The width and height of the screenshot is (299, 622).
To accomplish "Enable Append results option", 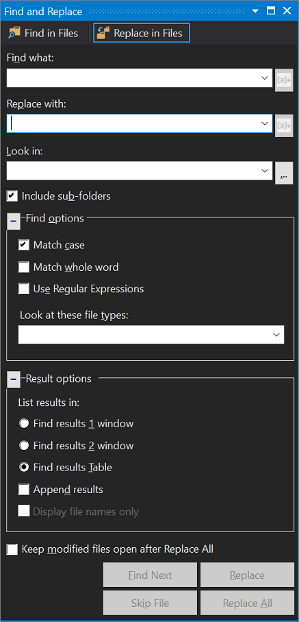I will pos(24,490).
